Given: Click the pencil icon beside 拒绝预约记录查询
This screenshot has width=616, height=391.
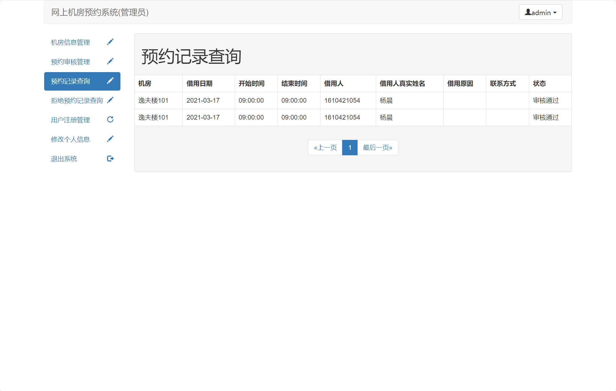Looking at the screenshot, I should click(x=111, y=100).
